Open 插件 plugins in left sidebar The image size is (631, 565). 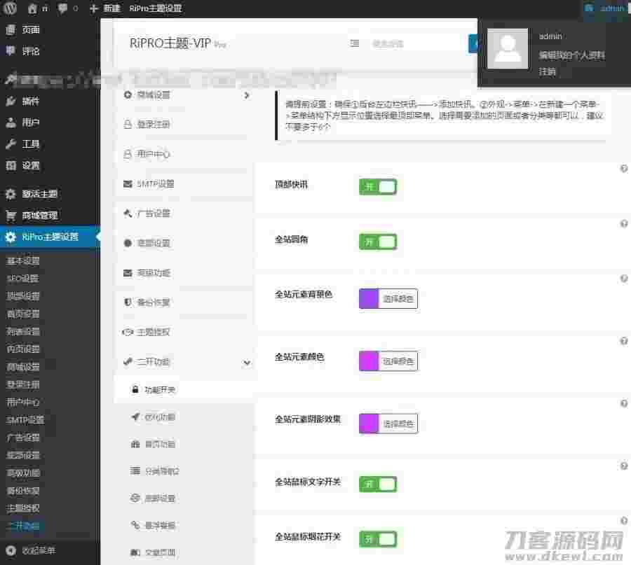(30, 101)
